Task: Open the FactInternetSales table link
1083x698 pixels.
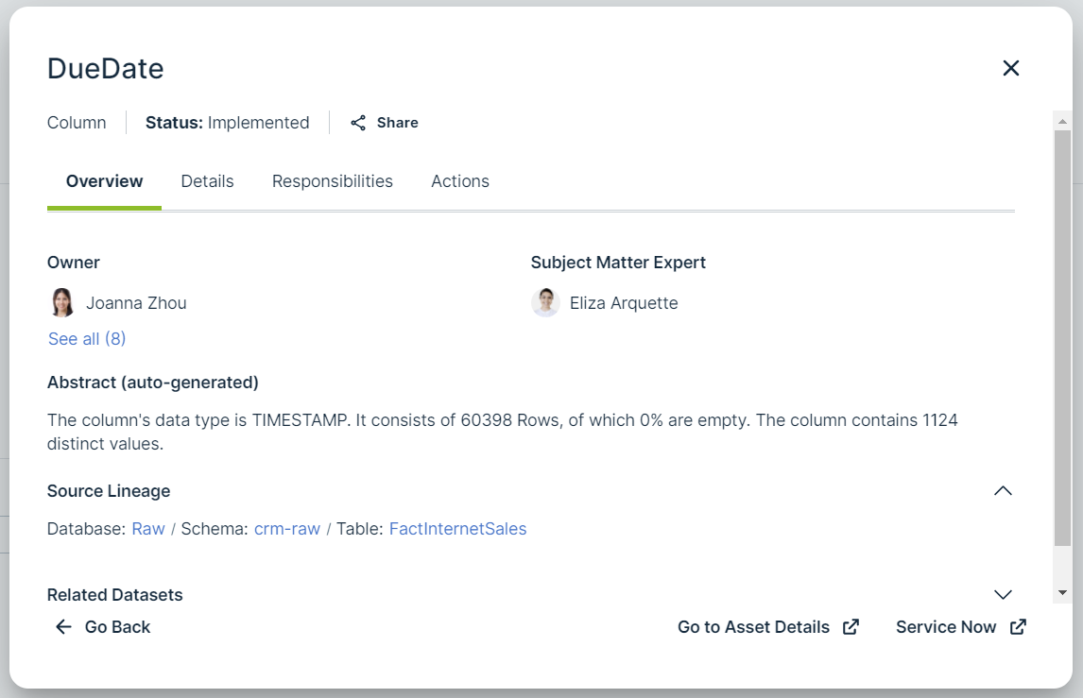Action: tap(457, 529)
